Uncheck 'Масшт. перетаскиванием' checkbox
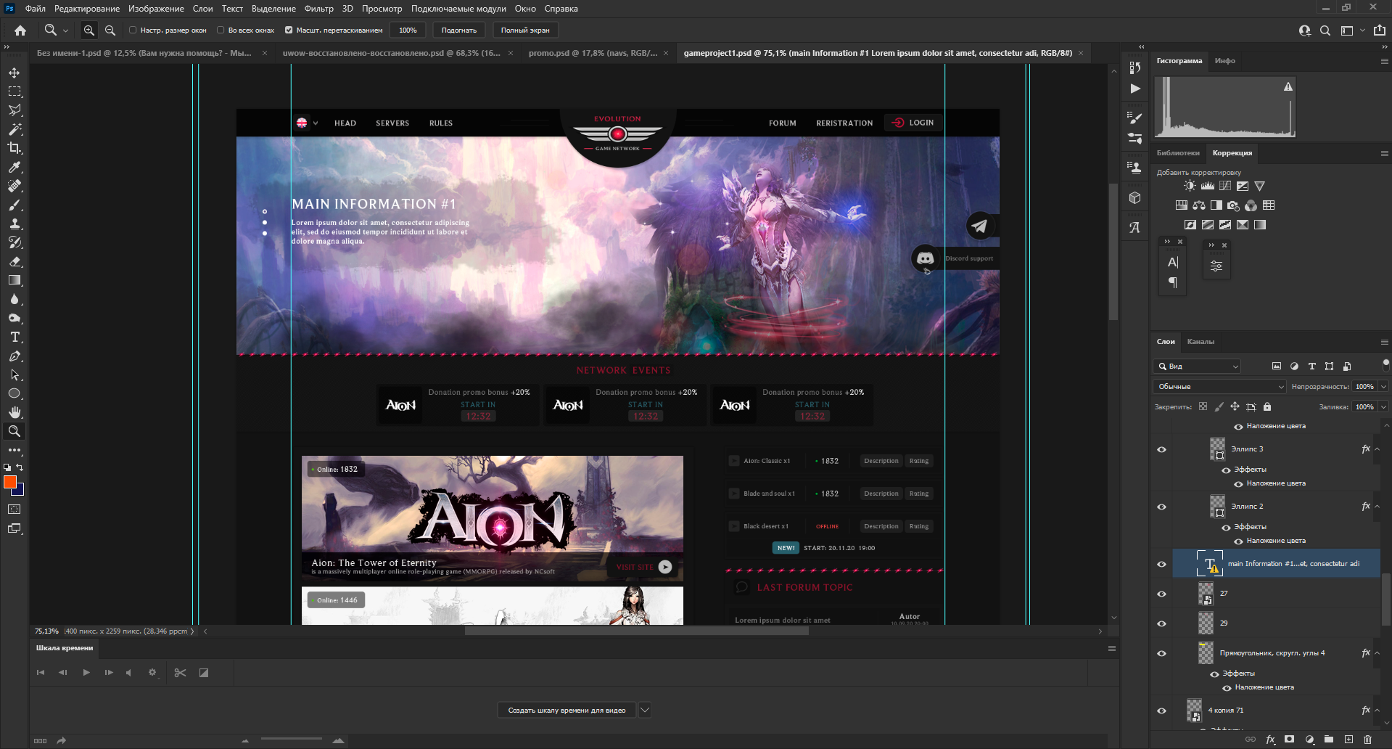 pyautogui.click(x=289, y=30)
